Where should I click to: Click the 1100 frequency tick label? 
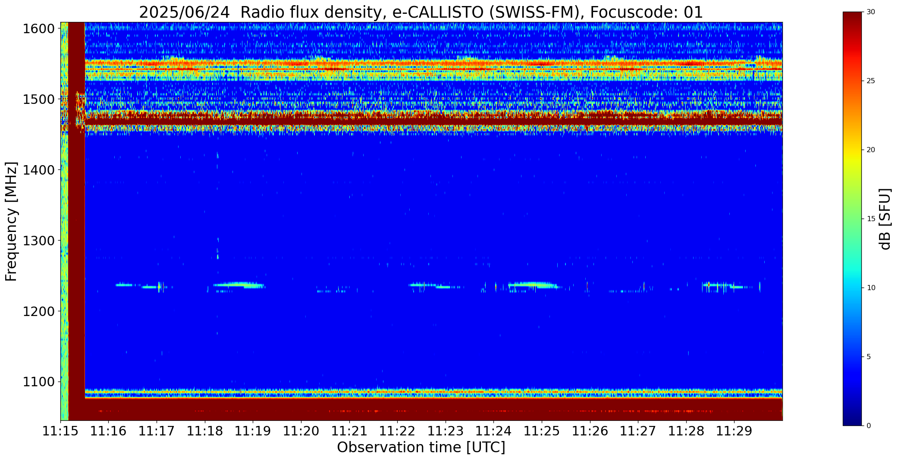point(38,382)
